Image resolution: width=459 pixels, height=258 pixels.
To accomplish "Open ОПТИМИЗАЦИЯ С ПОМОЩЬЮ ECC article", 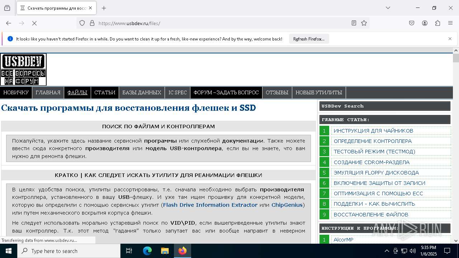I will pos(378,193).
